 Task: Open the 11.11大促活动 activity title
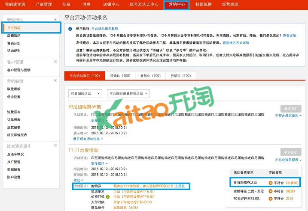pyautogui.click(x=83, y=150)
